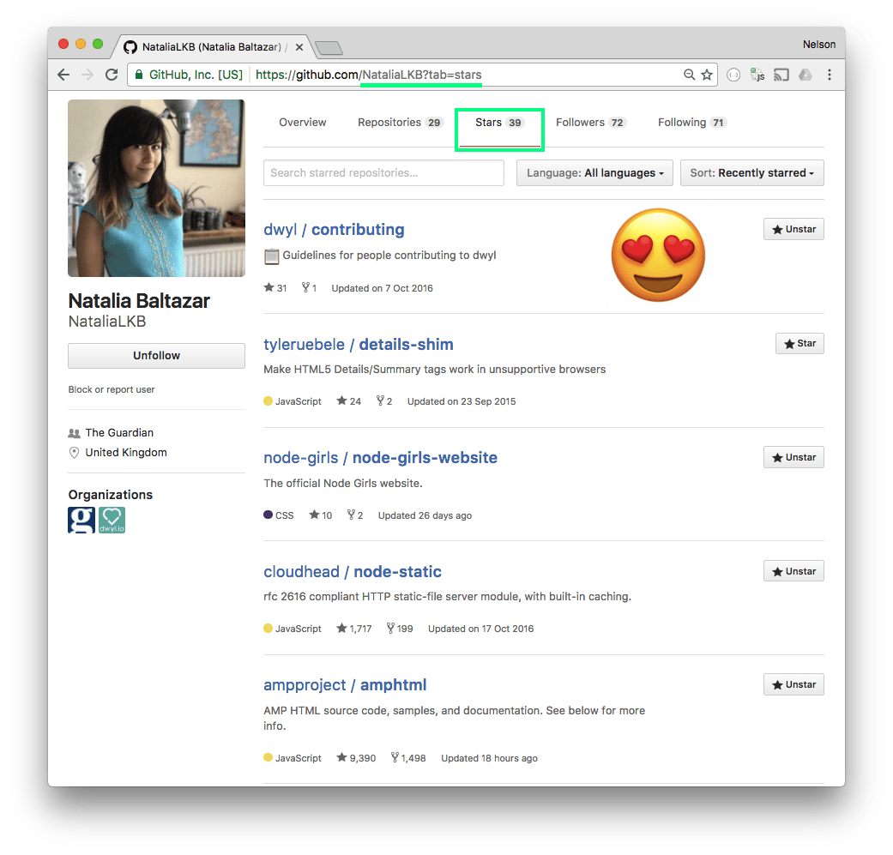893x855 pixels.
Task: Click Natalia Baltazar's profile photo
Action: coord(157,189)
